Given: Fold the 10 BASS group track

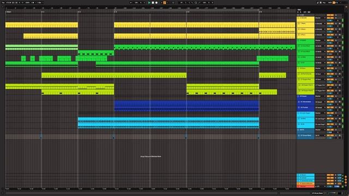Looking at the screenshot, I should 298,40.
